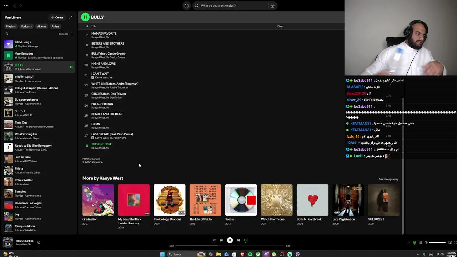The image size is (457, 257).
Task: Open Windows Start menu
Action: click(x=162, y=254)
